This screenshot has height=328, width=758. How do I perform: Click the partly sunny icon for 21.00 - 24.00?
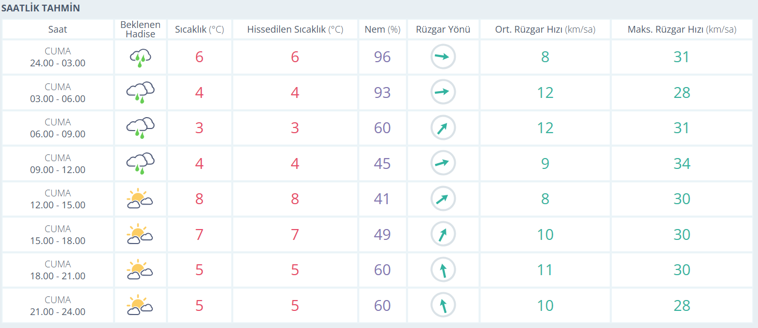click(140, 306)
